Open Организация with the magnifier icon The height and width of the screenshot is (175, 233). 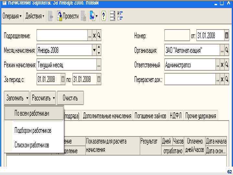coord(227,50)
